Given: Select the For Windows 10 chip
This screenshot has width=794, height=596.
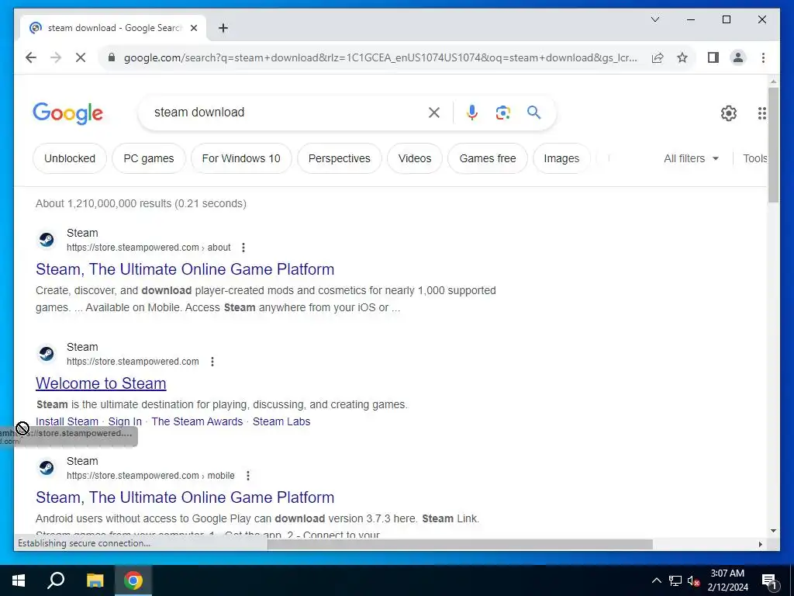Looking at the screenshot, I should (241, 158).
